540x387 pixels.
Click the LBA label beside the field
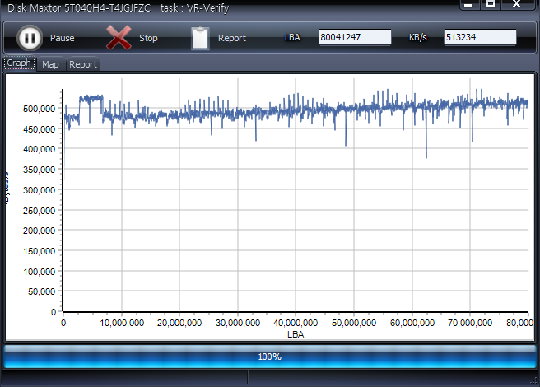292,37
